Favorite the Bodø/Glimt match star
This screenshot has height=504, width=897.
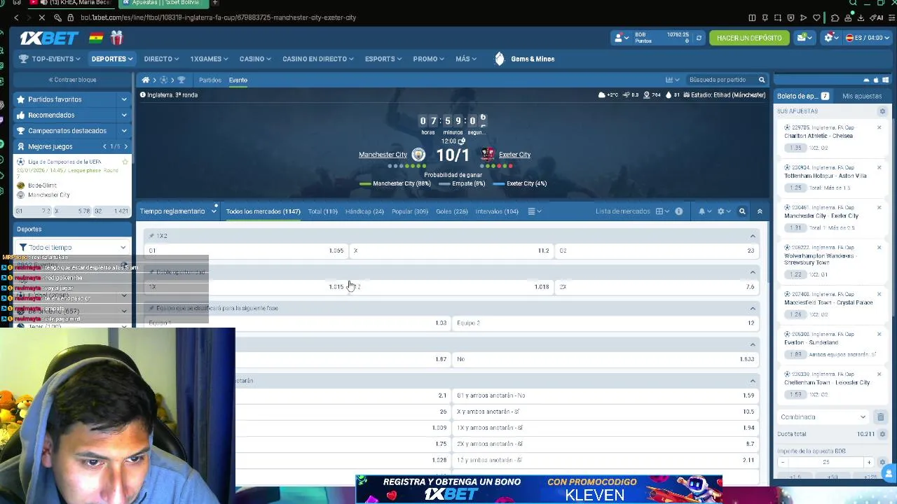click(x=125, y=162)
